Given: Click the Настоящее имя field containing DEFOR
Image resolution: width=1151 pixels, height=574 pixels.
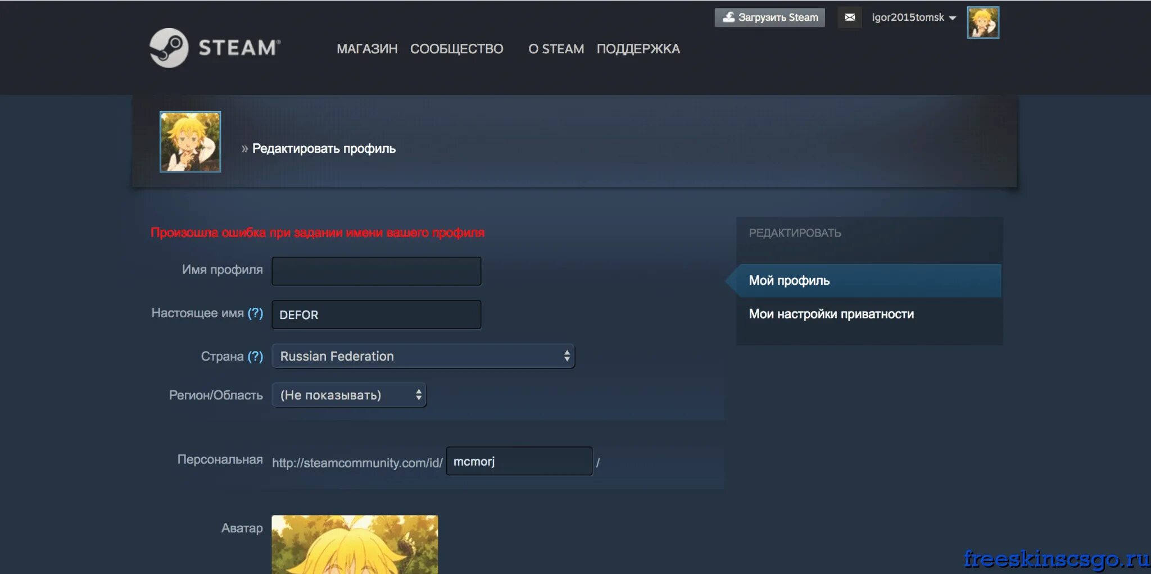Looking at the screenshot, I should pos(377,315).
